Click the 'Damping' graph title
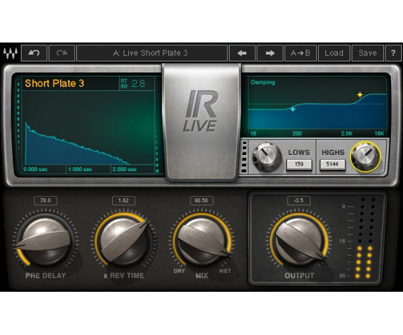403x335 pixels. (x=263, y=82)
